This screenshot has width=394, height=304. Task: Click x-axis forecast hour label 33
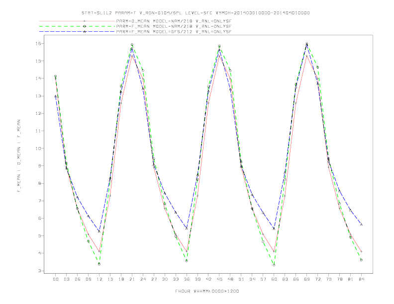[176, 279]
